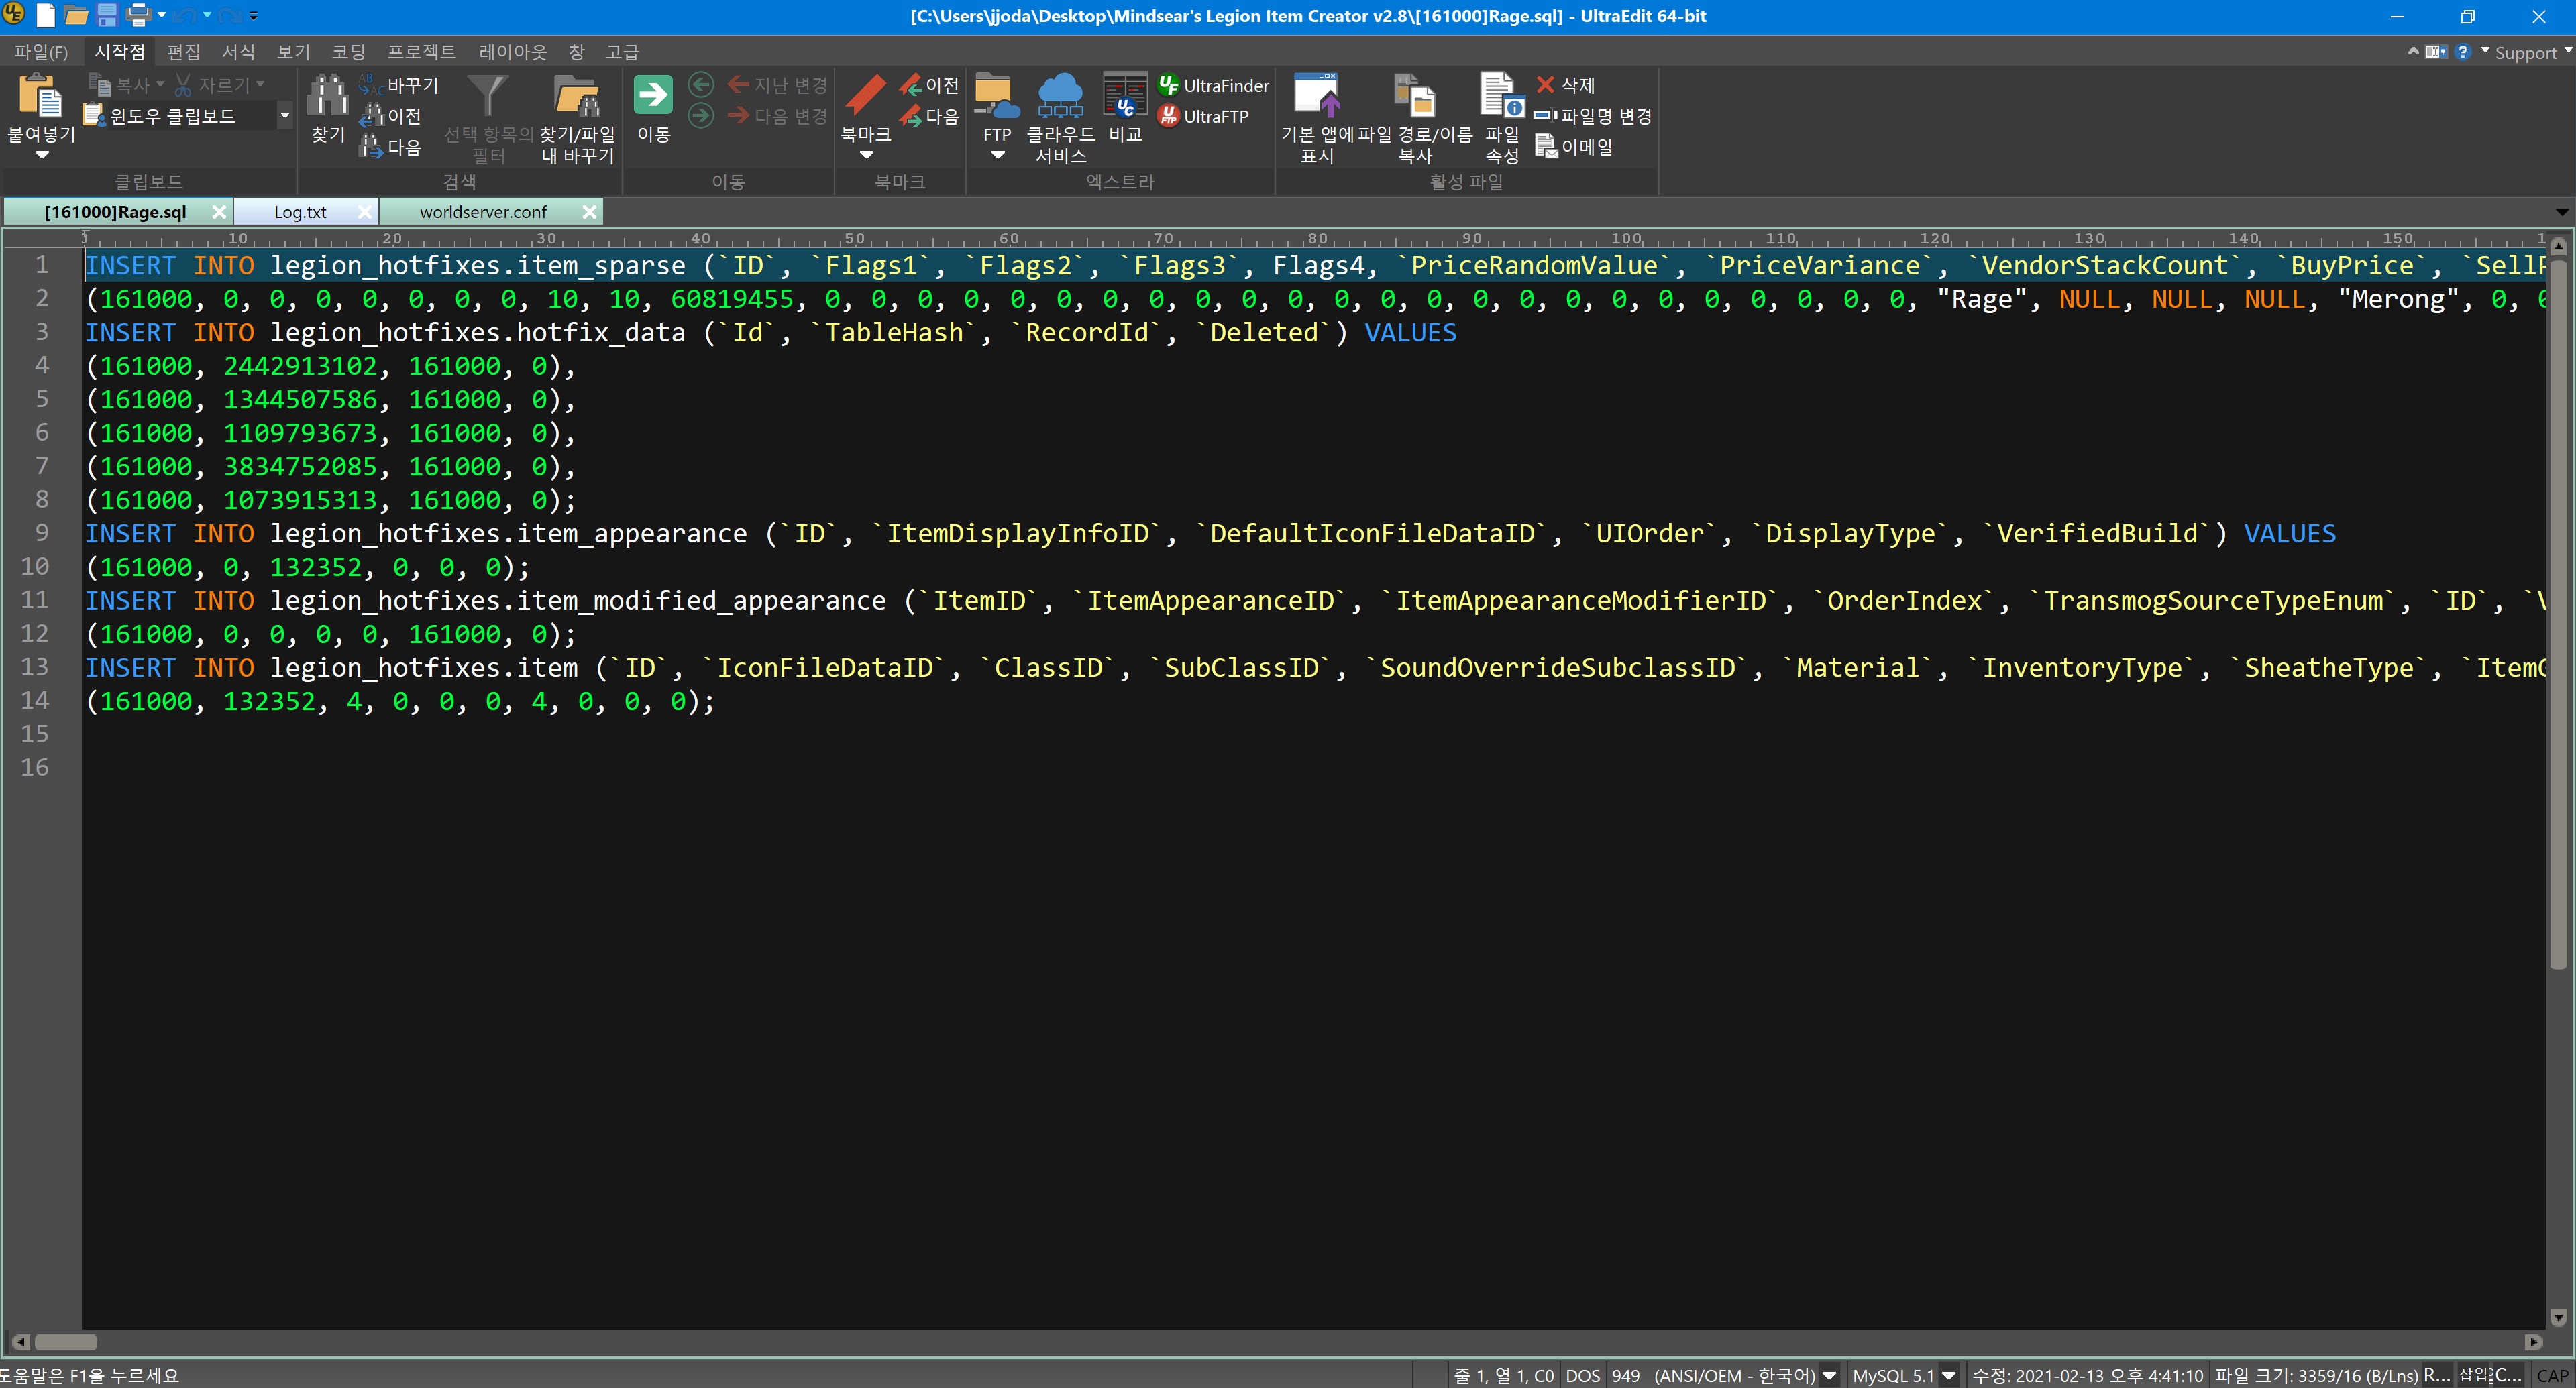Open the file tab list dropdown arrow

click(2561, 212)
